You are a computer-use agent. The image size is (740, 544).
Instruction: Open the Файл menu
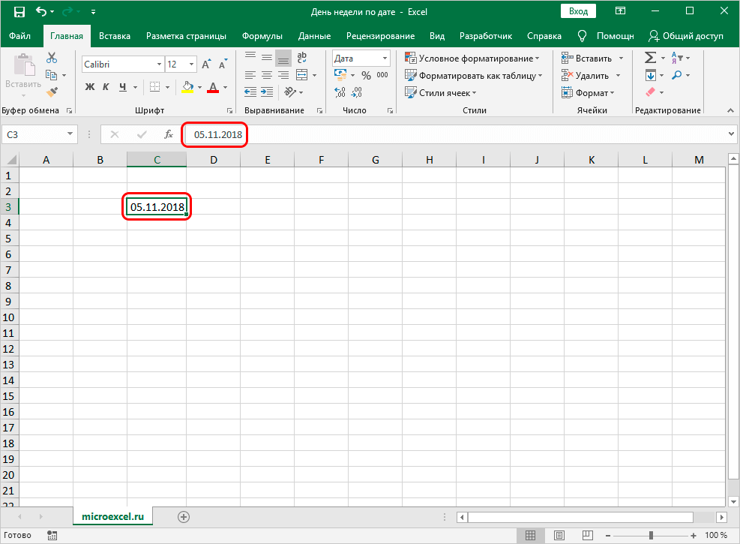pyautogui.click(x=20, y=36)
